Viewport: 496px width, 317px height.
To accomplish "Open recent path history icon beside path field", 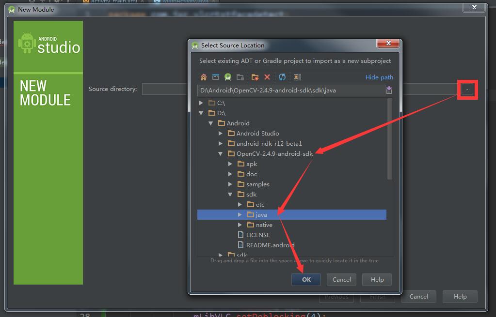I will tap(389, 91).
